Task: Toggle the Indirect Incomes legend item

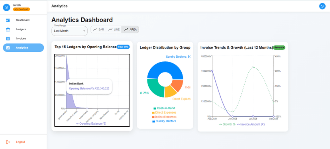Action: (x=164, y=117)
